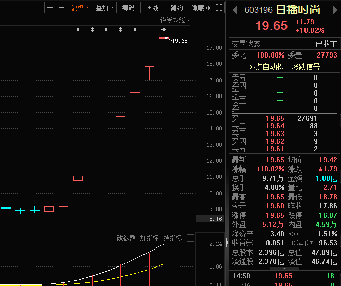Toggle the 简约 simplified view
341x286 pixels.
coord(176,8)
